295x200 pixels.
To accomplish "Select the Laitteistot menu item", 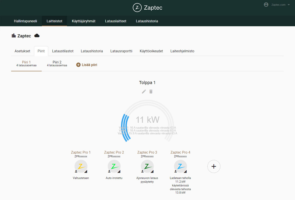I will [54, 21].
